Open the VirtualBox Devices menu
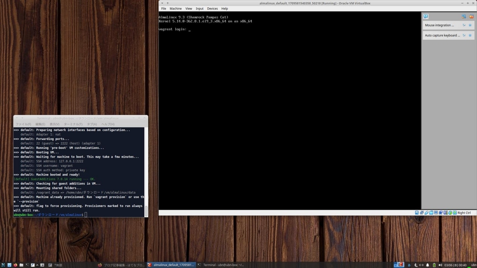The height and width of the screenshot is (268, 477). click(212, 8)
